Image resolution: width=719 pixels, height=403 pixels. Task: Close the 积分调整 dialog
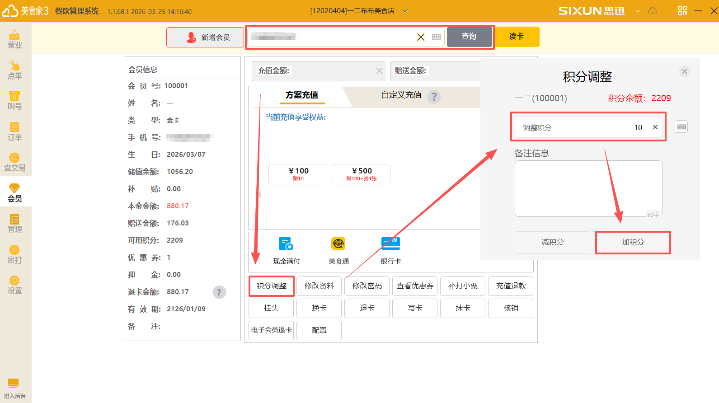[685, 71]
